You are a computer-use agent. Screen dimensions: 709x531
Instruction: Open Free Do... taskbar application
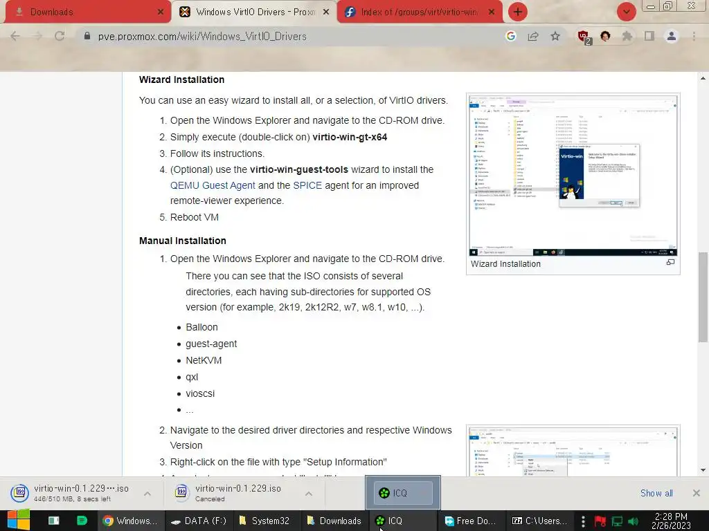click(x=470, y=521)
